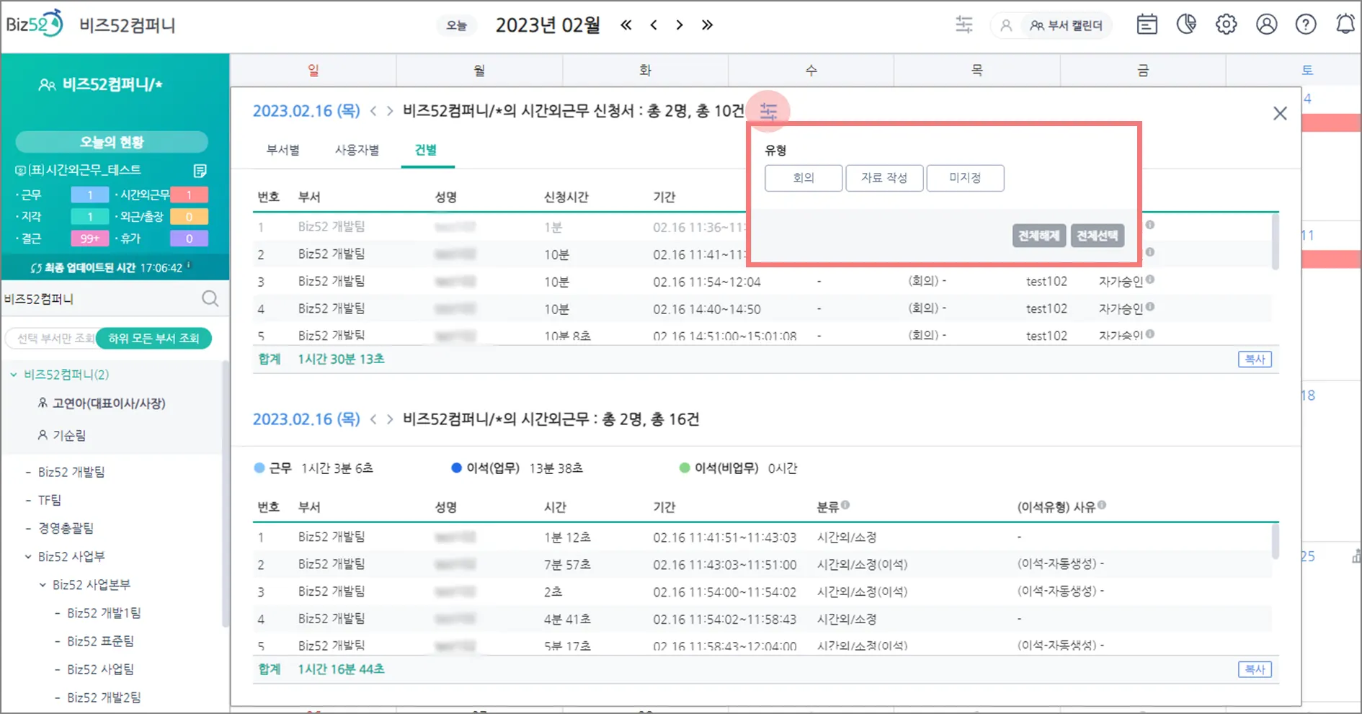Image resolution: width=1362 pixels, height=714 pixels.
Task: Click the 이석(비업무) green legend dot
Action: (x=685, y=468)
